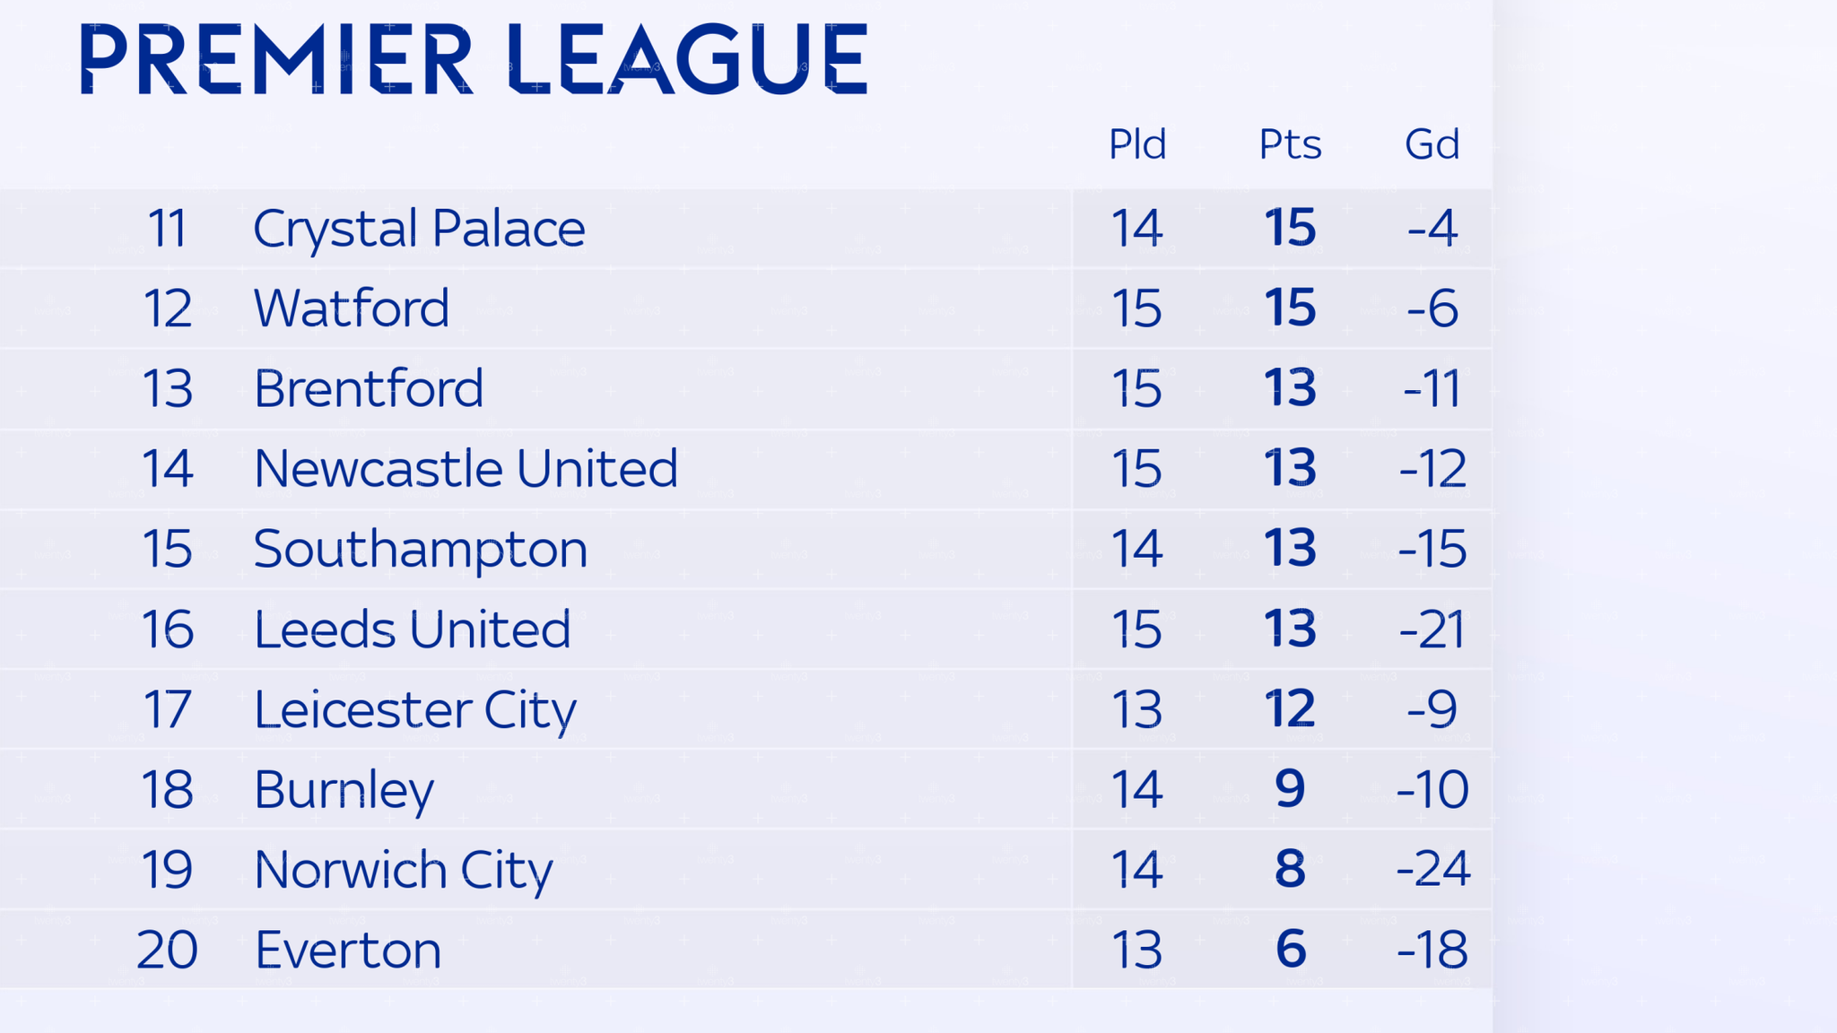Screen dimensions: 1837x1033
Task: Click the Everton team name
Action: point(348,950)
